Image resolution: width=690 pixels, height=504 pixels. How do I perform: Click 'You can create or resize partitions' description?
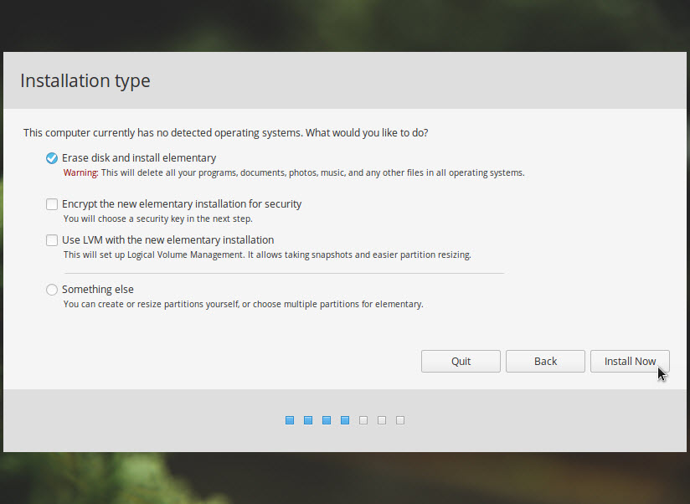pos(244,304)
